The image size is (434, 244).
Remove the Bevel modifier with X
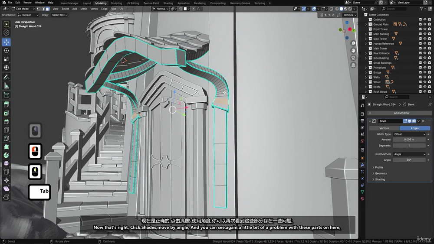click(423, 121)
